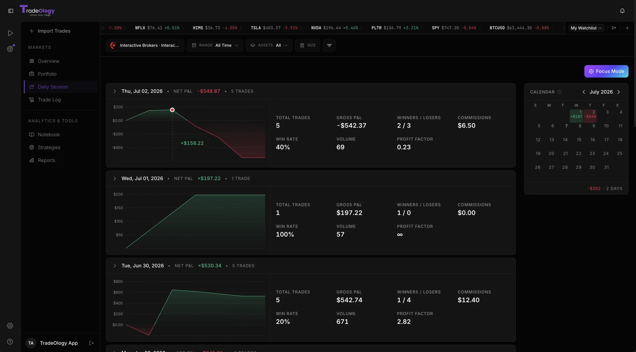The image size is (636, 352).
Task: Open settings gear in left rail
Action: [10, 326]
